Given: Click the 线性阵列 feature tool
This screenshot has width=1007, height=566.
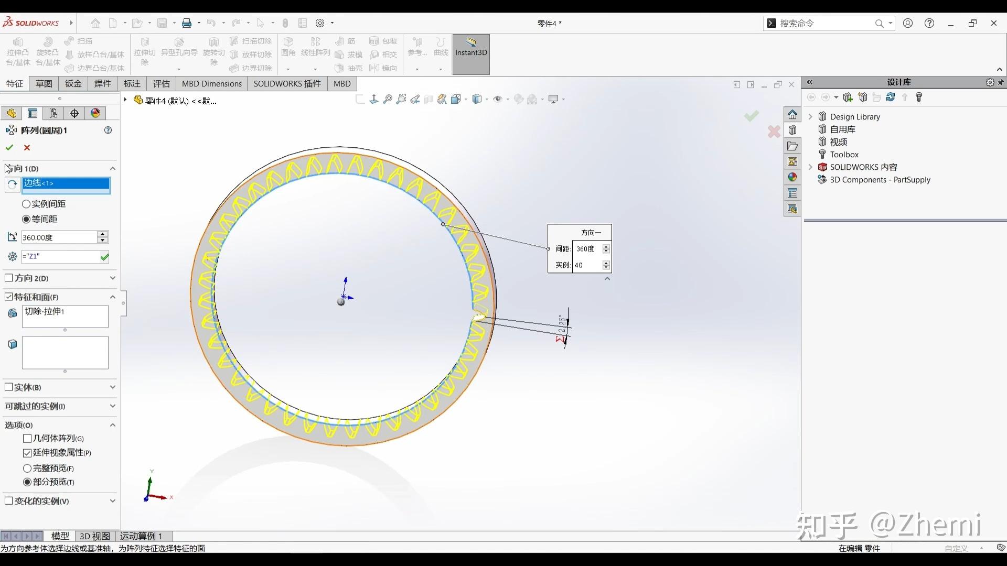Looking at the screenshot, I should click(x=315, y=47).
